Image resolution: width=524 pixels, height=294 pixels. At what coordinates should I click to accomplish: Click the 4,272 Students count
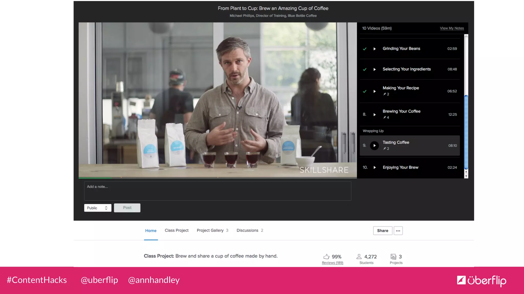370,257
